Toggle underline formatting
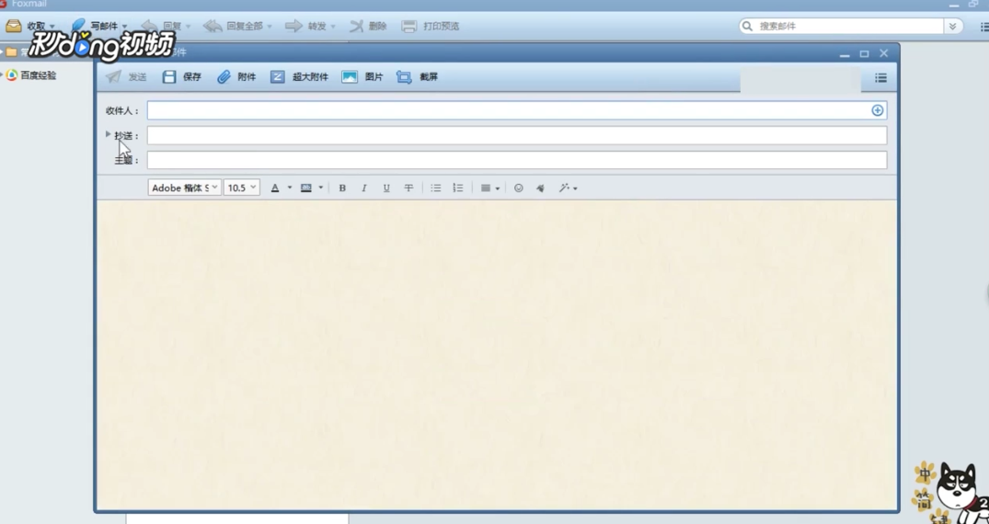Screen dimensions: 989x524 click(386, 188)
